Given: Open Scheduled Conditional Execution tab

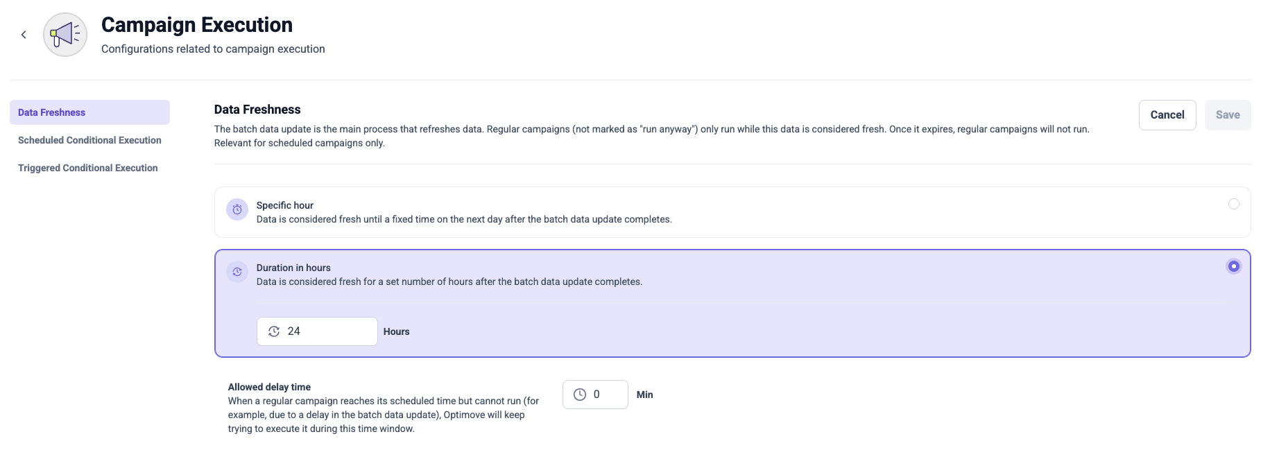Looking at the screenshot, I should (x=89, y=140).
